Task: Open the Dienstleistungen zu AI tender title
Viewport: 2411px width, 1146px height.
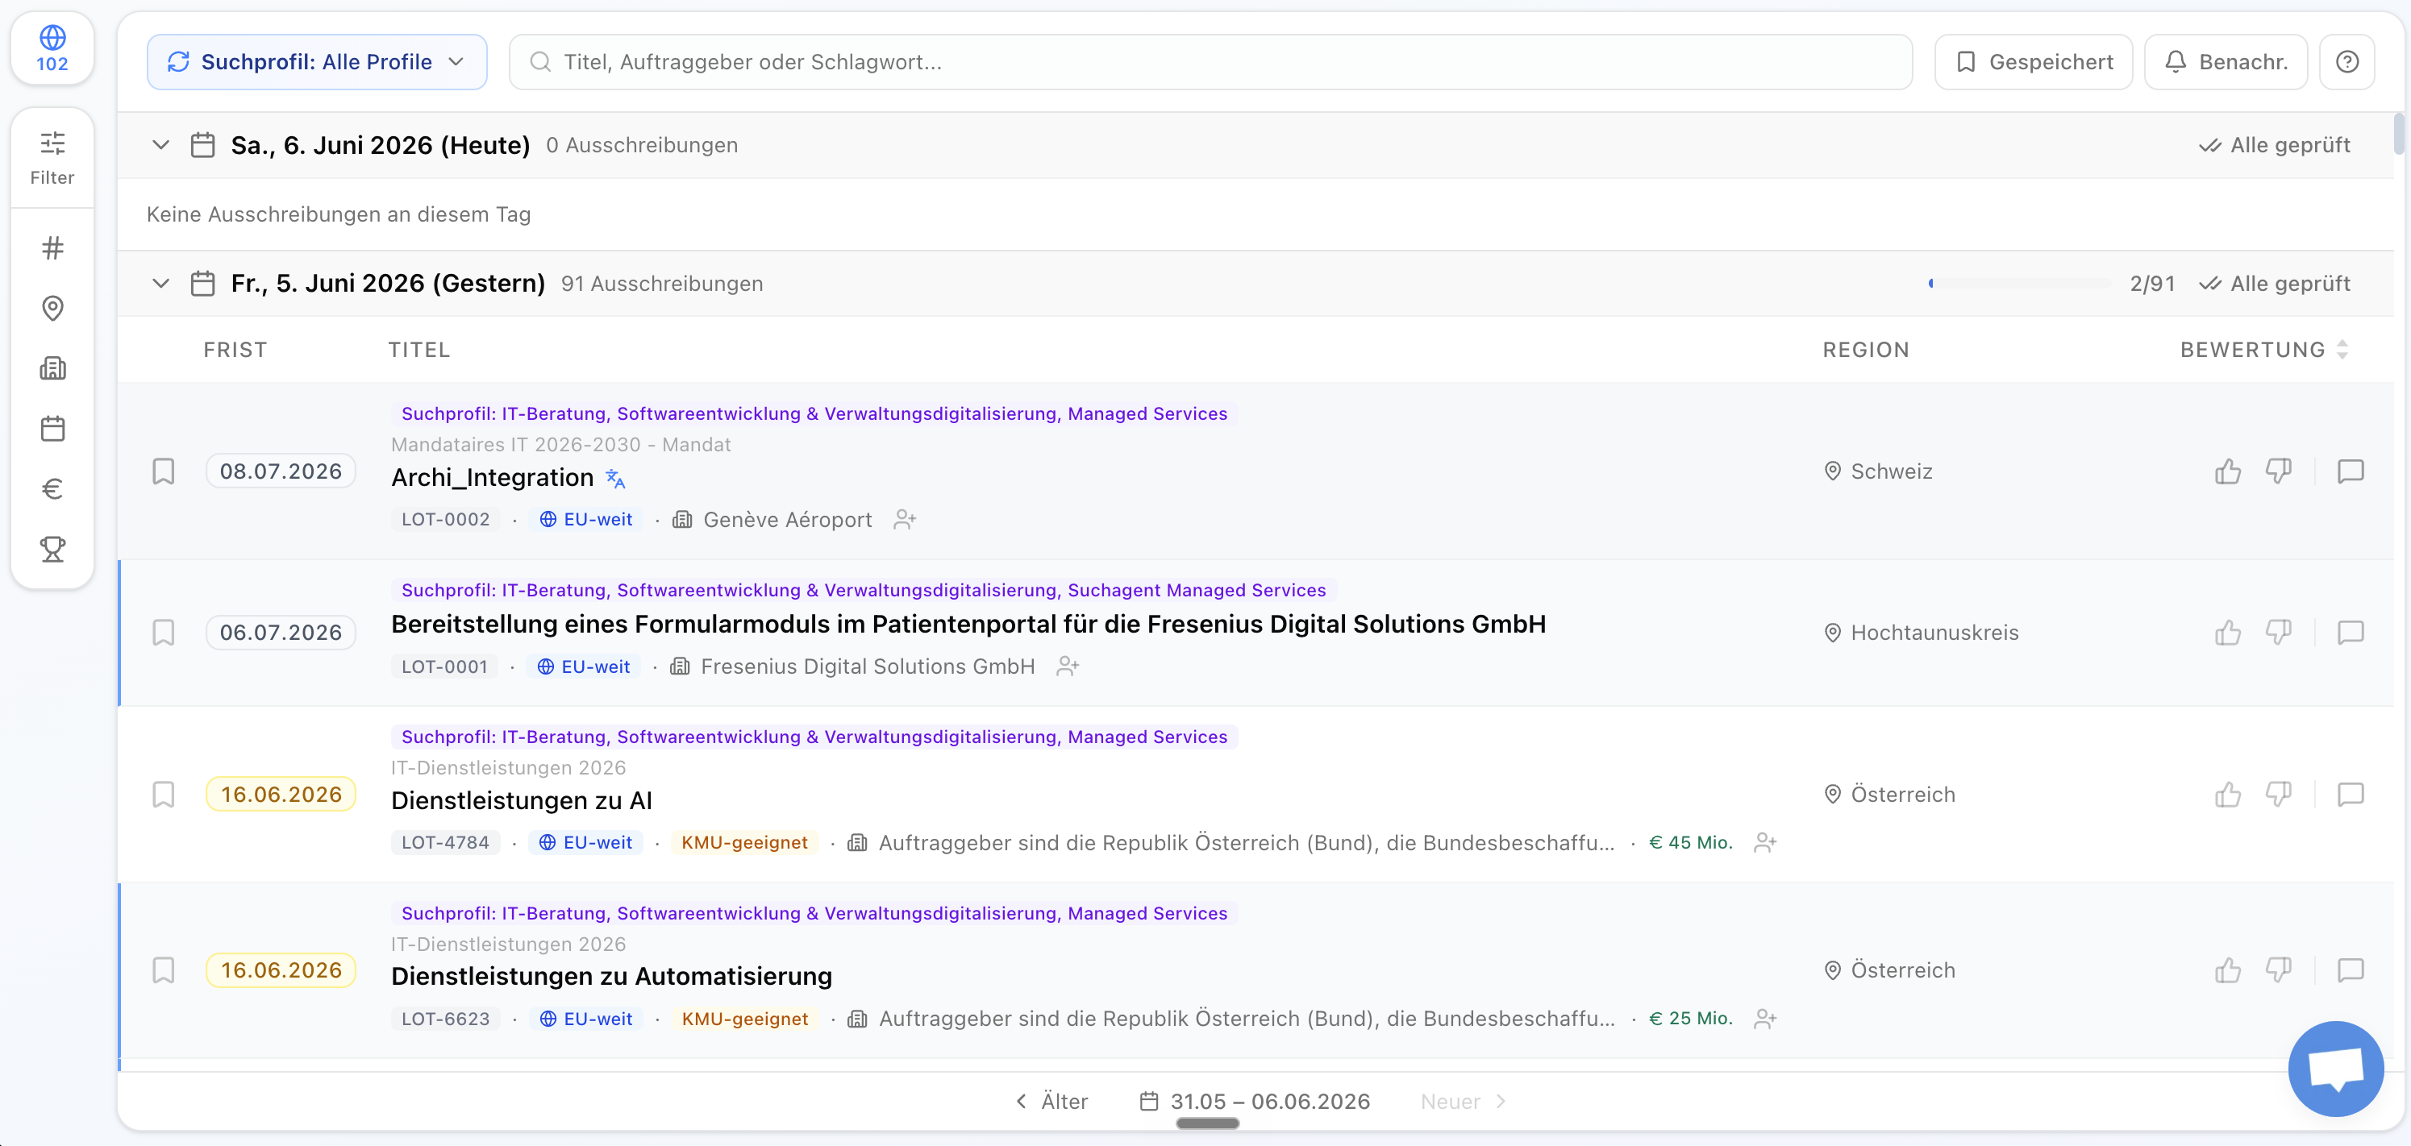Action: tap(522, 801)
